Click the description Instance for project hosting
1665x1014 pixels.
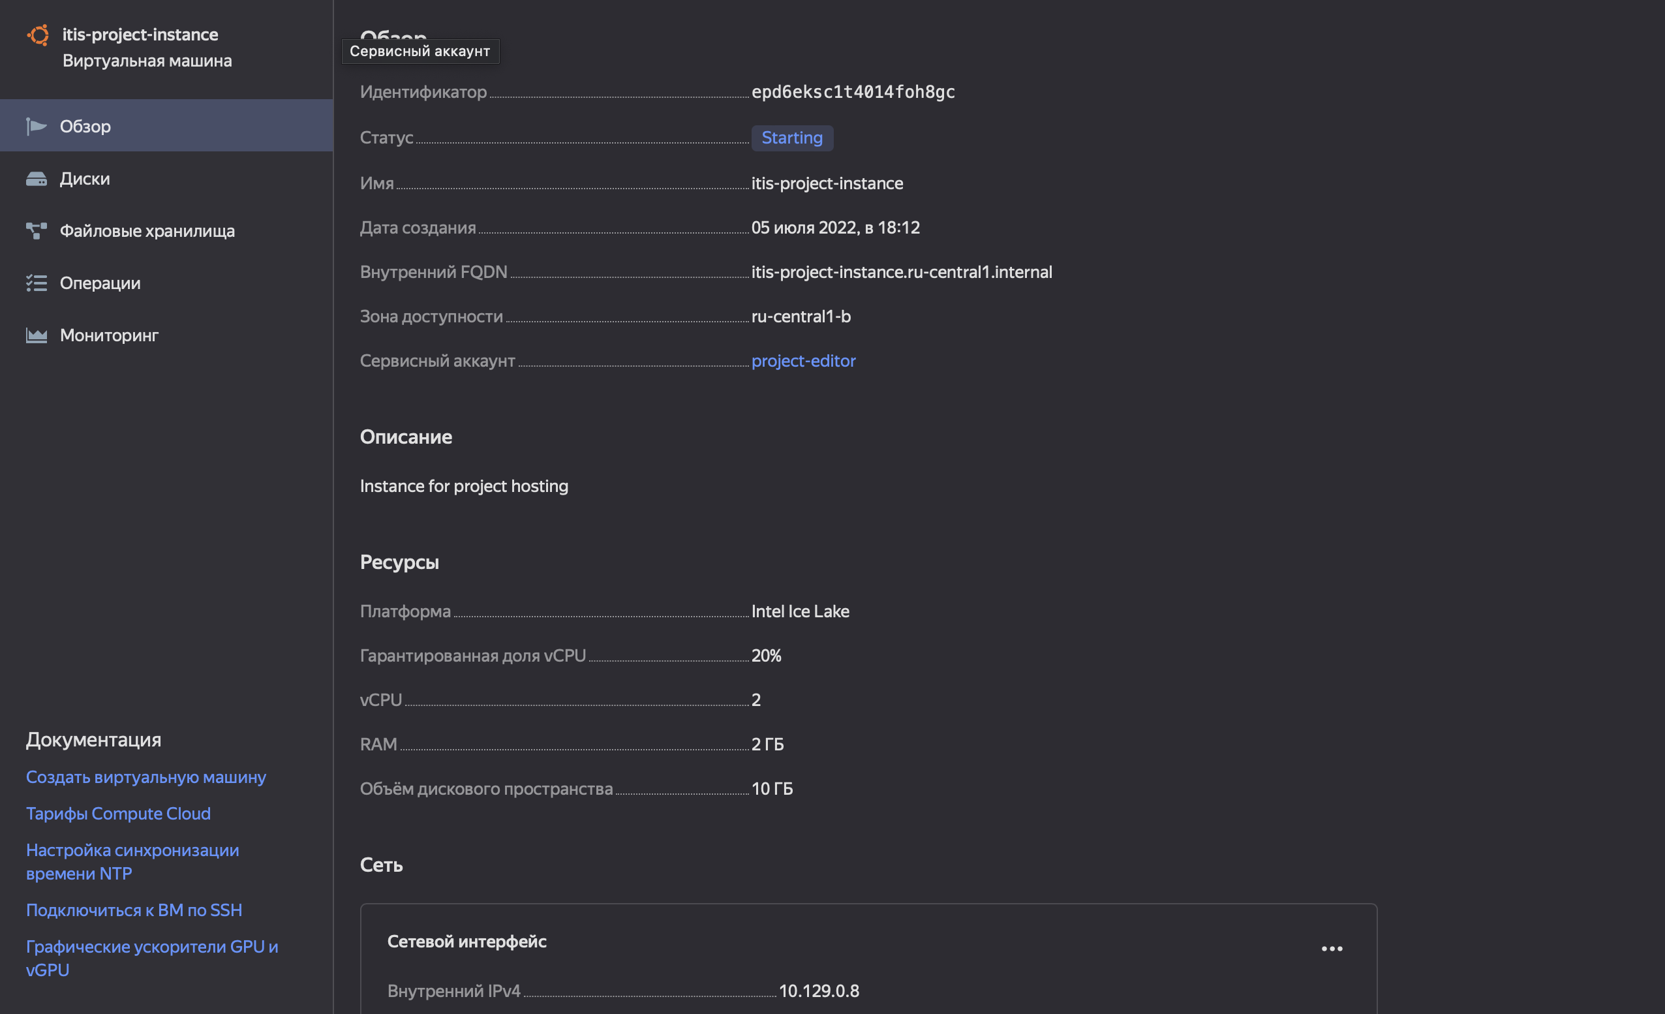tap(463, 486)
